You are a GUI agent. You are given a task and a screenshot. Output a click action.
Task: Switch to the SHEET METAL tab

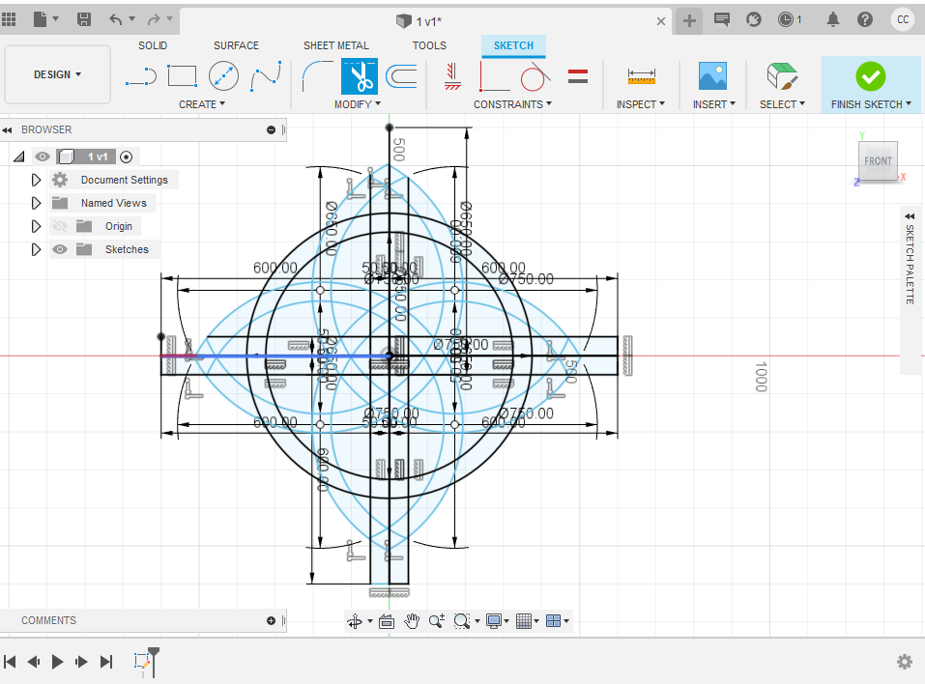tap(336, 45)
